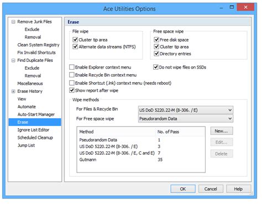Select Exclude under Find Duplicate Files

point(32,68)
